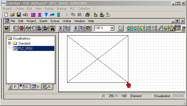Click the footsteps single step icon
Viewport: 187px width, 106px height.
(28, 28)
